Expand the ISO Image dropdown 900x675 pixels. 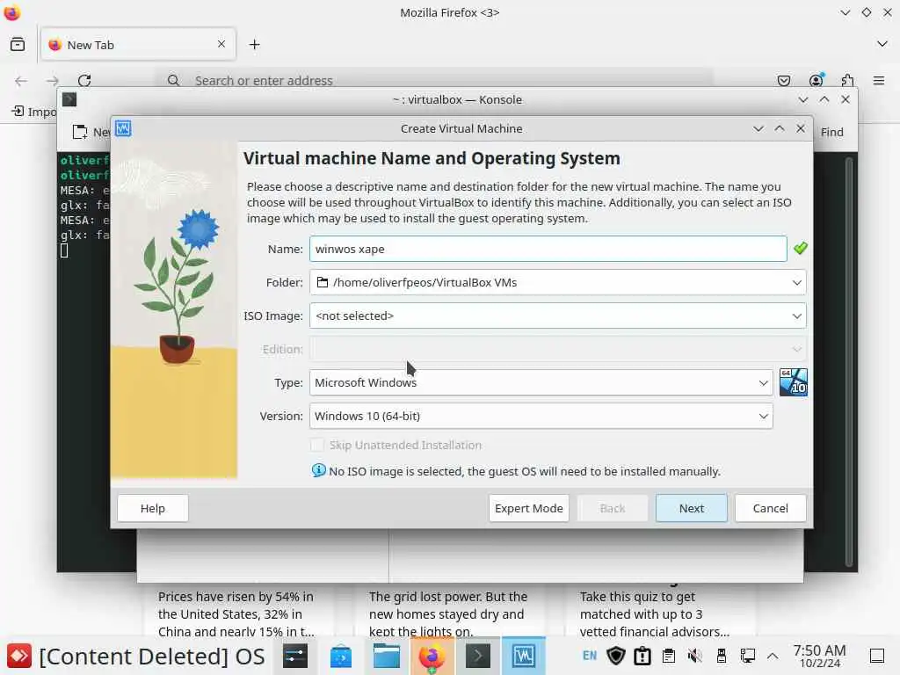tap(796, 316)
